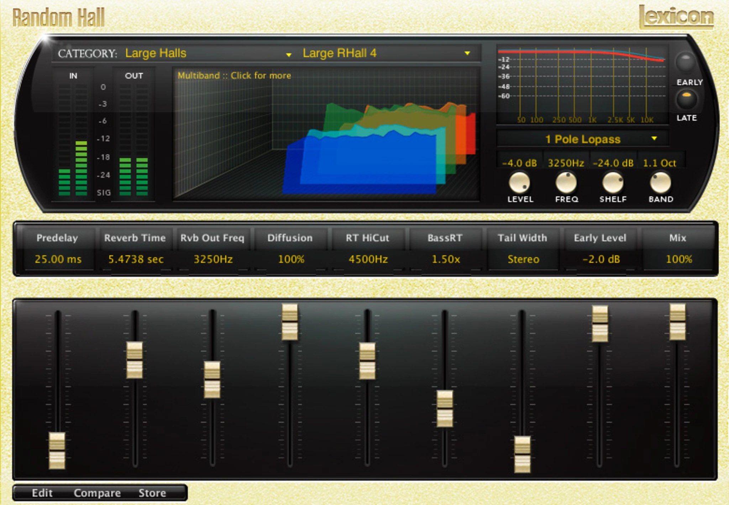Switch to the Tail Width parameter
Screen dimensions: 729x505
coord(523,238)
